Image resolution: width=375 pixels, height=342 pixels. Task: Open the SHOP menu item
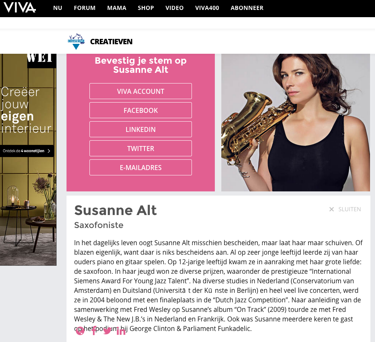[x=146, y=8]
